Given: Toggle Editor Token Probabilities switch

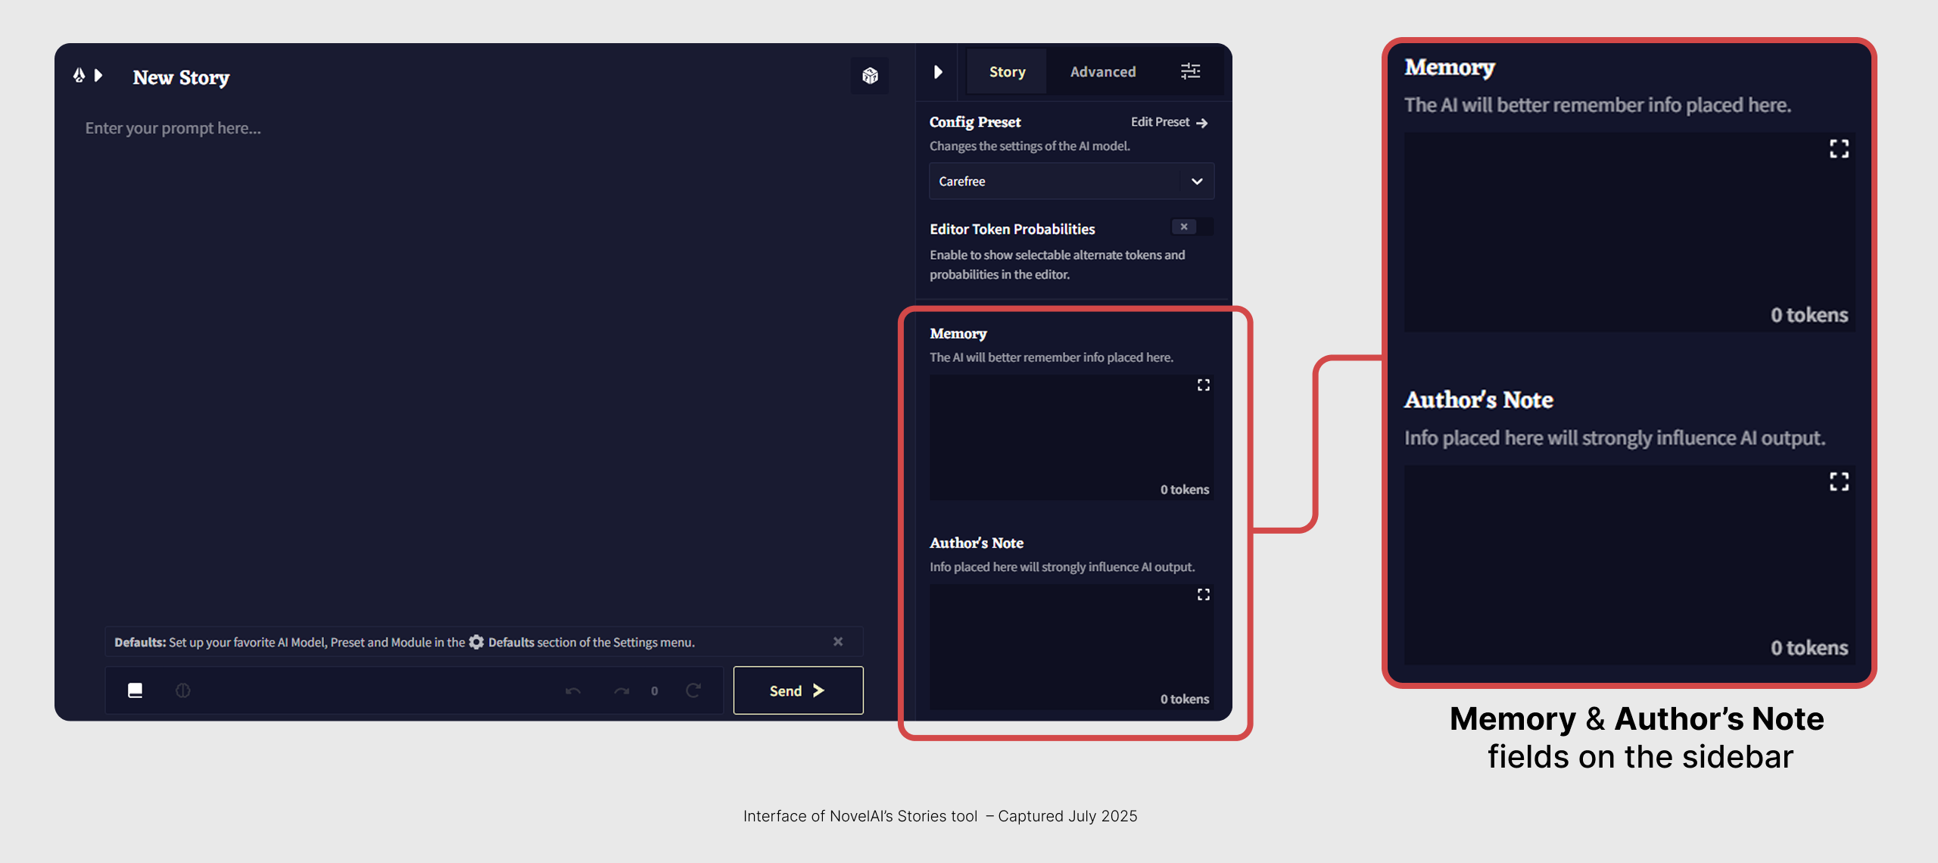Looking at the screenshot, I should tap(1191, 226).
